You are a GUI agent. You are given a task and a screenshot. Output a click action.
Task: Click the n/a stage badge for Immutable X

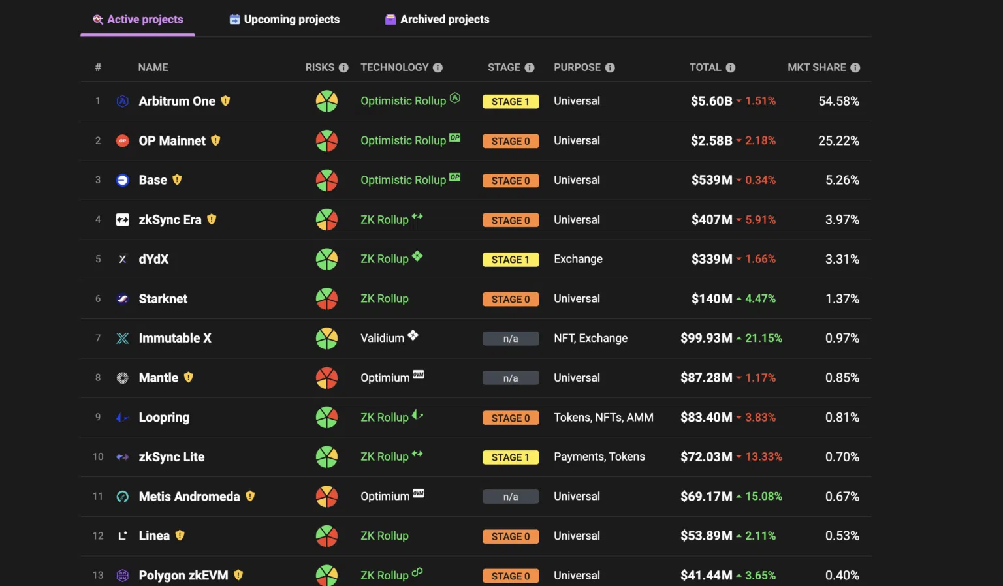(511, 339)
